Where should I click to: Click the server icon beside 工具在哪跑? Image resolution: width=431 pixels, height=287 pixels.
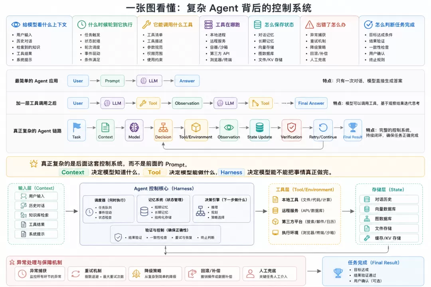pos(208,25)
